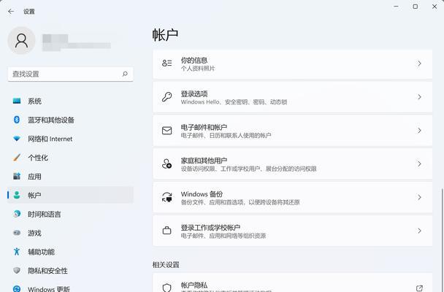444x292 pixels.
Task: Expand 你的信息 with its chevron
Action: pos(419,64)
